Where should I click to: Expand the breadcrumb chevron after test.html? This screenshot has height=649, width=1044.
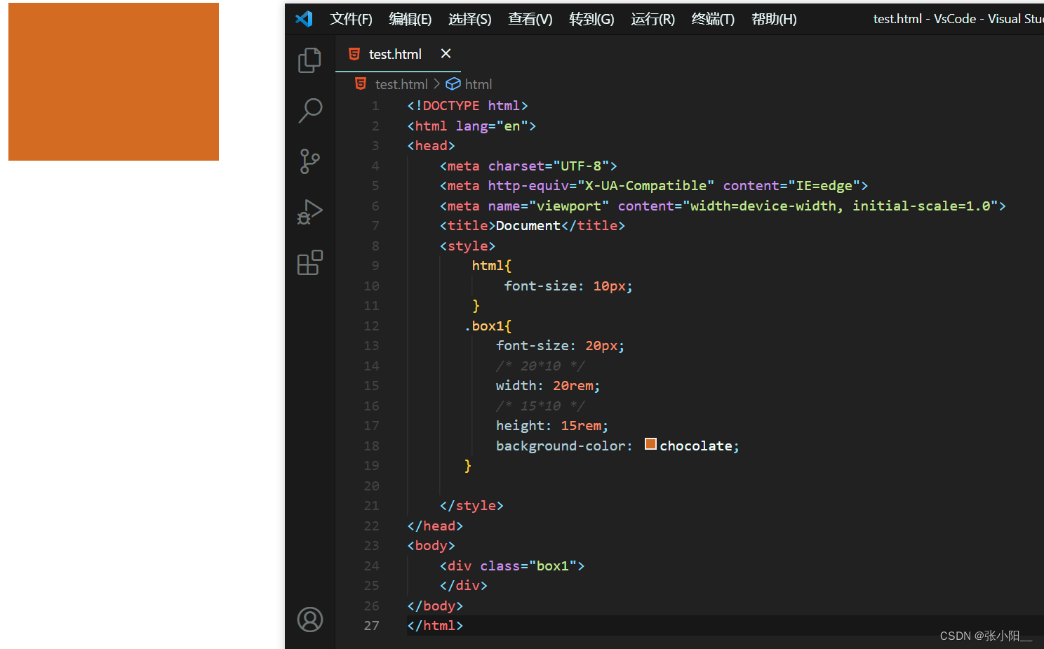click(x=436, y=84)
